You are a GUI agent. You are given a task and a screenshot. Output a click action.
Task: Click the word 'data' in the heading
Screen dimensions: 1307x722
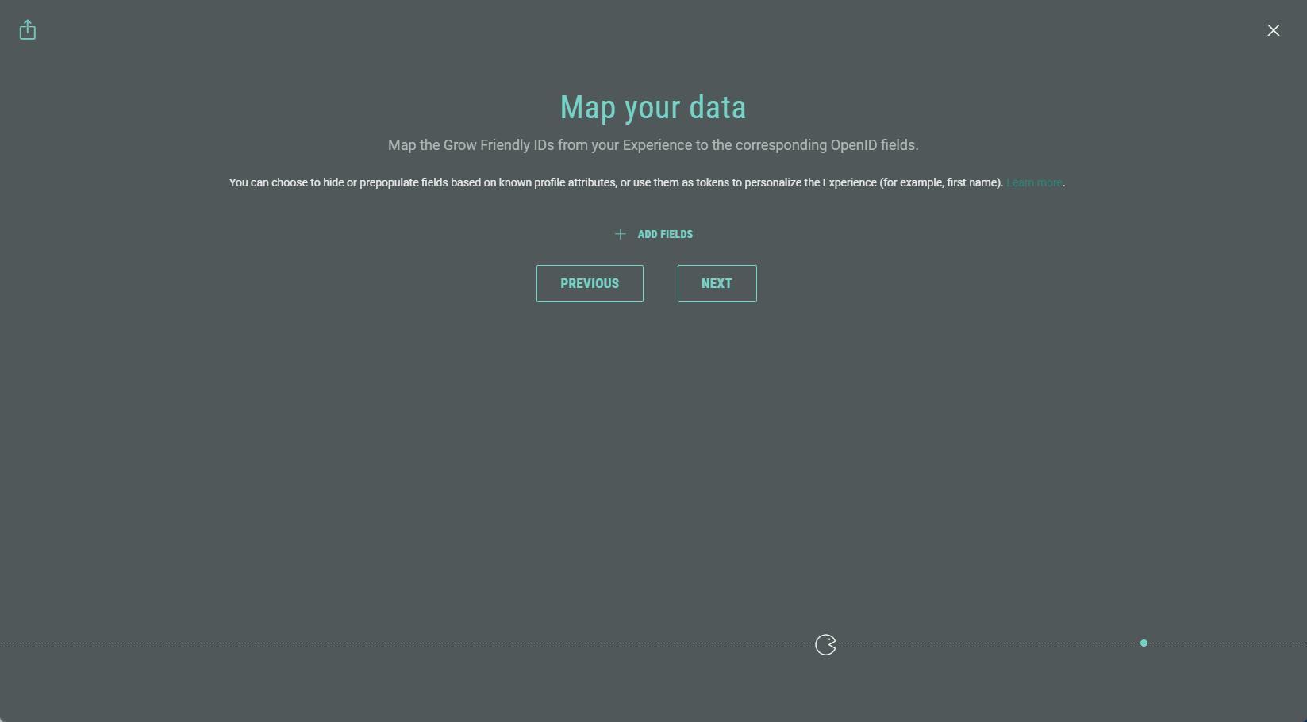717,108
